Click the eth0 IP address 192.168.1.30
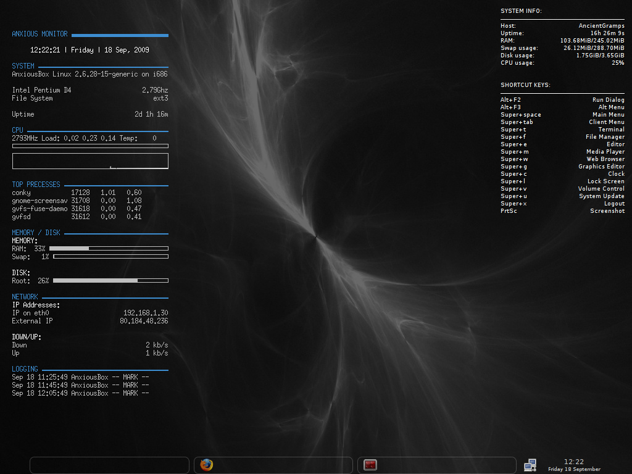The width and height of the screenshot is (632, 474). tap(146, 313)
